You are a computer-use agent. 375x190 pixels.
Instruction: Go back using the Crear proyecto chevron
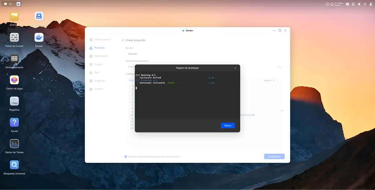point(123,40)
